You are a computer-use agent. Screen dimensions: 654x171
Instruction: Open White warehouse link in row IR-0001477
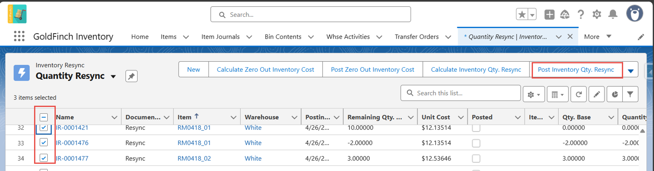[253, 158]
